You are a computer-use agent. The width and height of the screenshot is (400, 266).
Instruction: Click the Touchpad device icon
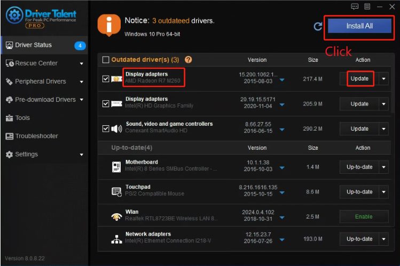(116, 192)
